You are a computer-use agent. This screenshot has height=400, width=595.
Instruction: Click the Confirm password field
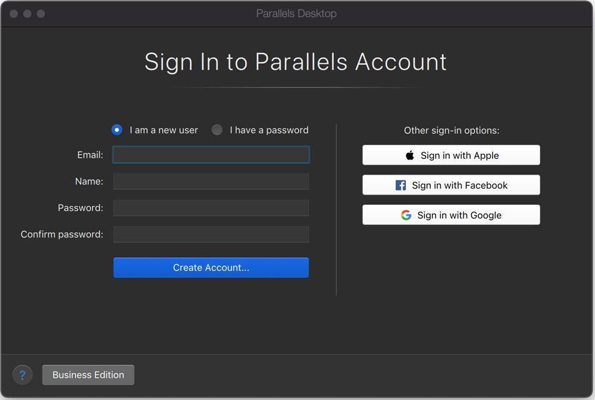tap(211, 234)
